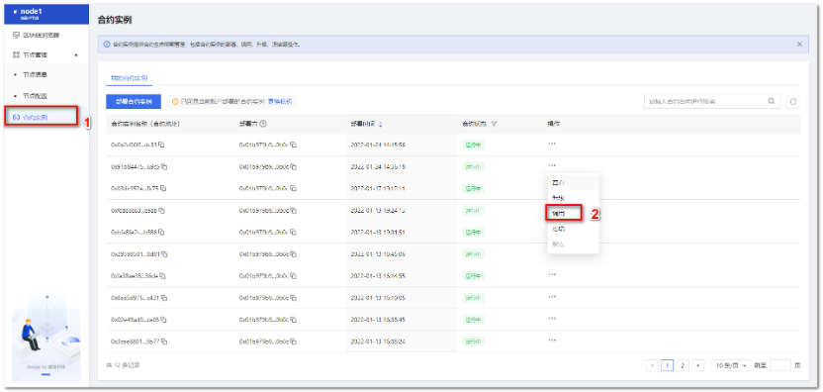Viewport: 823px width, 392px height.
Task: Copy contract address ending c9ab
Action: pyautogui.click(x=161, y=211)
